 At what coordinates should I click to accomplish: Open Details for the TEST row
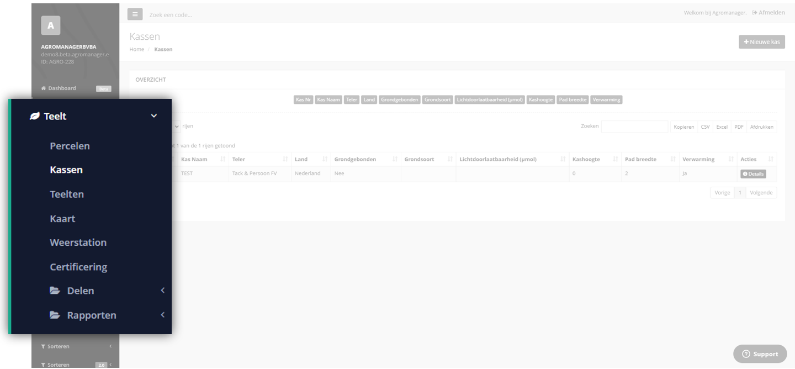pyautogui.click(x=753, y=173)
